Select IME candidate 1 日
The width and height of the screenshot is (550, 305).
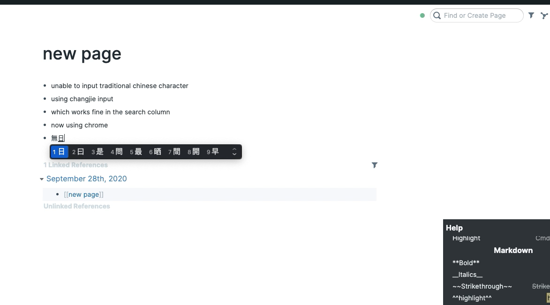(59, 152)
